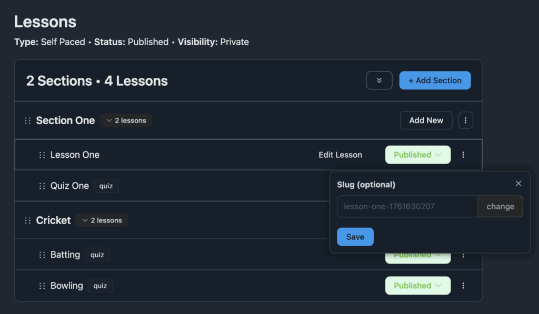
Task: Open the three-dot menu for Bowling
Action: click(463, 286)
